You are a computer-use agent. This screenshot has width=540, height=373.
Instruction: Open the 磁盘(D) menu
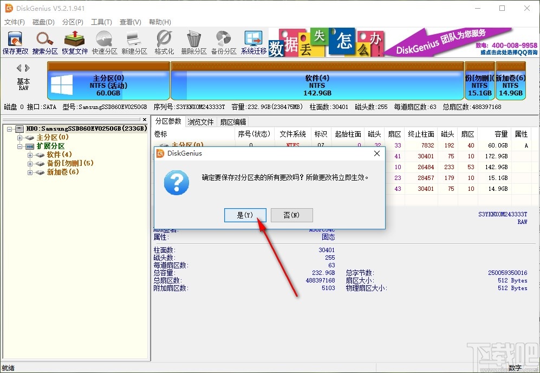[x=43, y=22]
